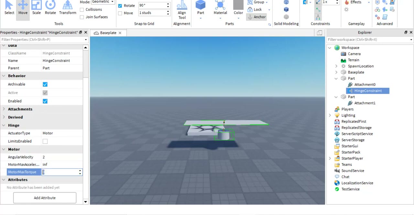Click the Group icon in Parts
The width and height of the screenshot is (414, 215).
(250, 2)
